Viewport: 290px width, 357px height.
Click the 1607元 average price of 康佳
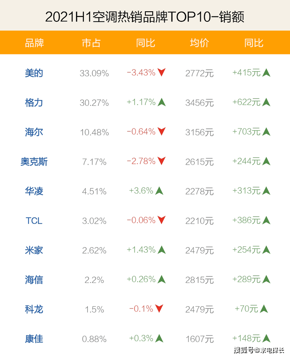199,339
